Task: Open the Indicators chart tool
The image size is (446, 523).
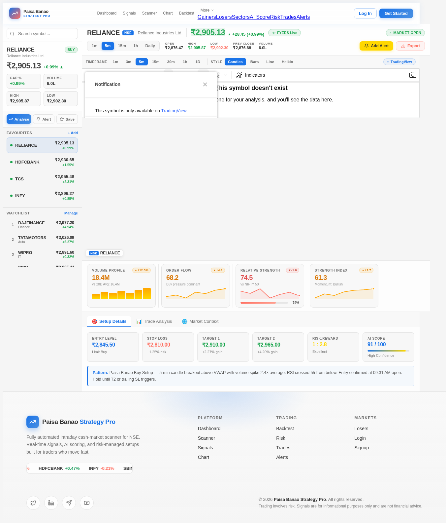Action: [251, 75]
